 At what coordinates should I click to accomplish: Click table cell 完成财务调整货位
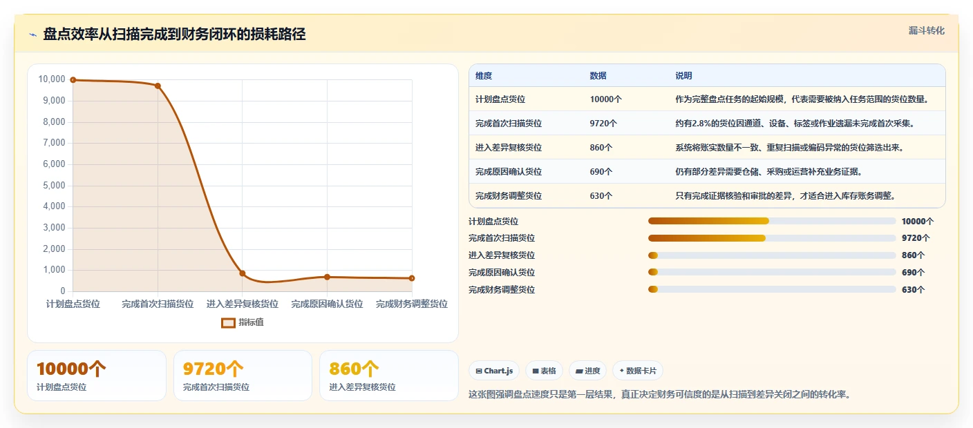point(509,196)
